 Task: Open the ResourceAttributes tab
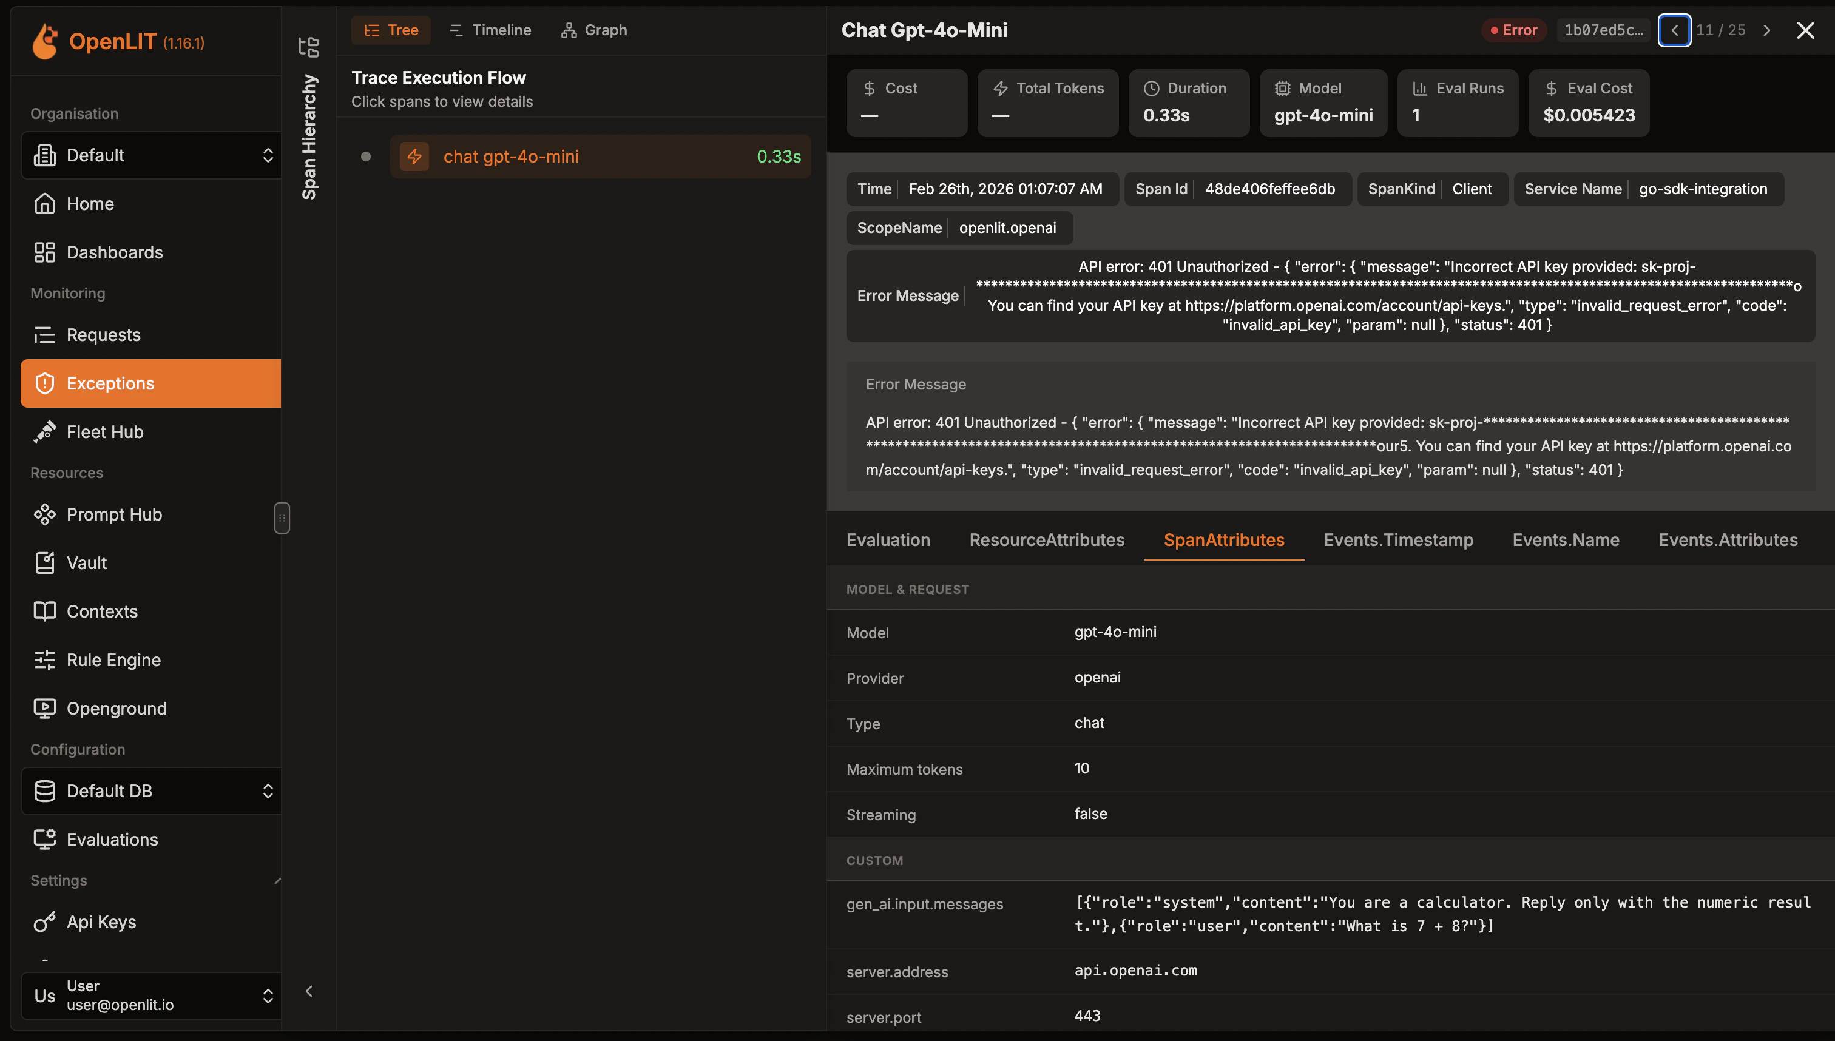click(1046, 540)
